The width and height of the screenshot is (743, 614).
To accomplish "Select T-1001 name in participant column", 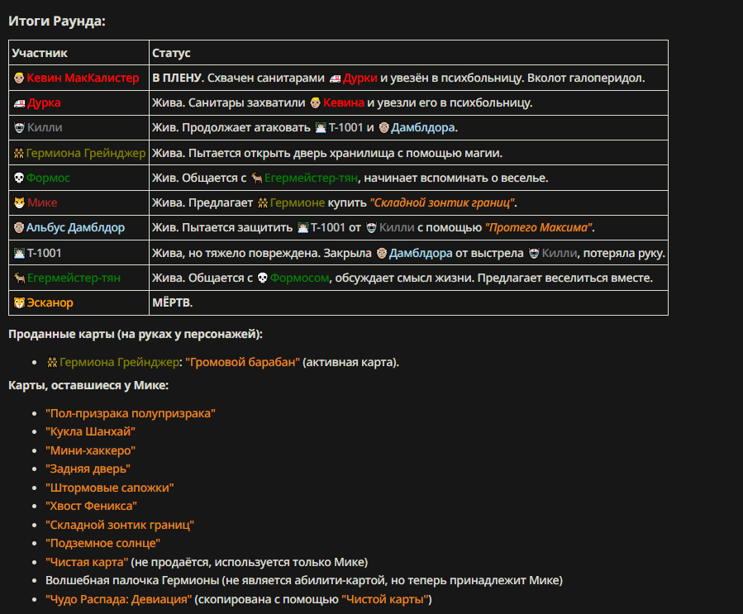I will coord(44,253).
